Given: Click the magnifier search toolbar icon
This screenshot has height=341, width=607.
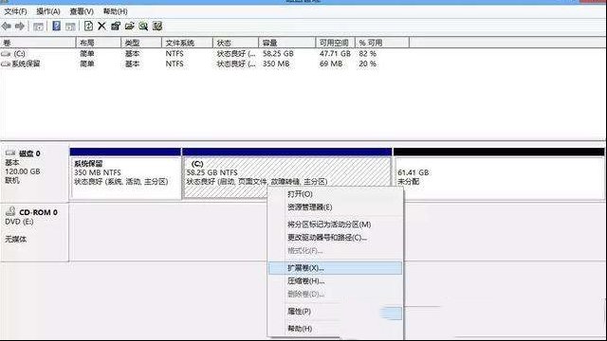Looking at the screenshot, I should coord(143,26).
